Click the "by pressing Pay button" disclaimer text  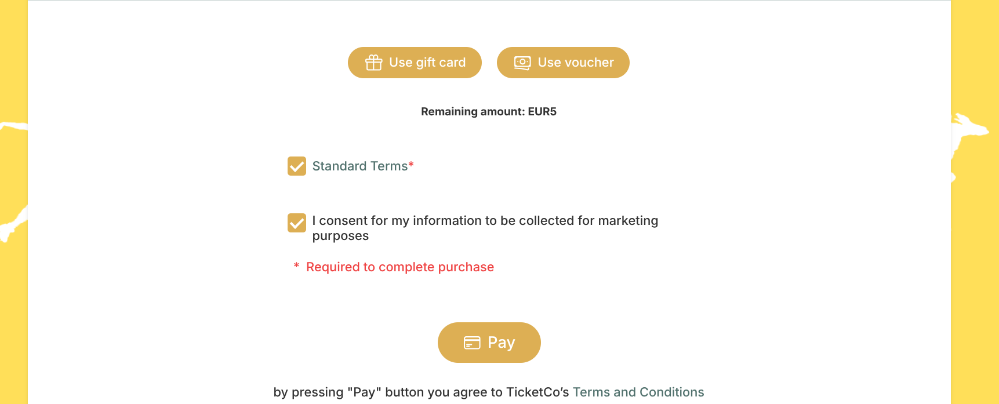coord(421,392)
